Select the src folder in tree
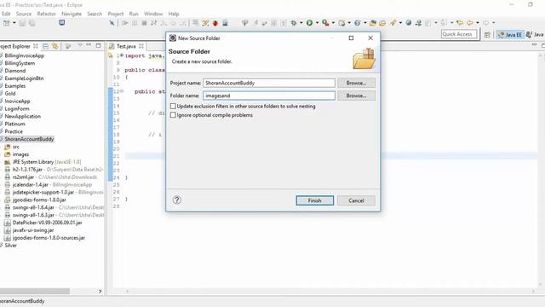This screenshot has height=307, width=545. coord(15,147)
